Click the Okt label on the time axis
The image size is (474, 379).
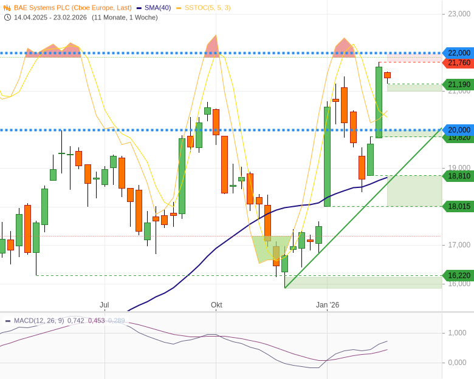216,304
